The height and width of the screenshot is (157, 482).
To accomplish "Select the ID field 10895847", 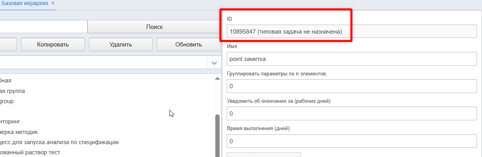I will pos(352,31).
